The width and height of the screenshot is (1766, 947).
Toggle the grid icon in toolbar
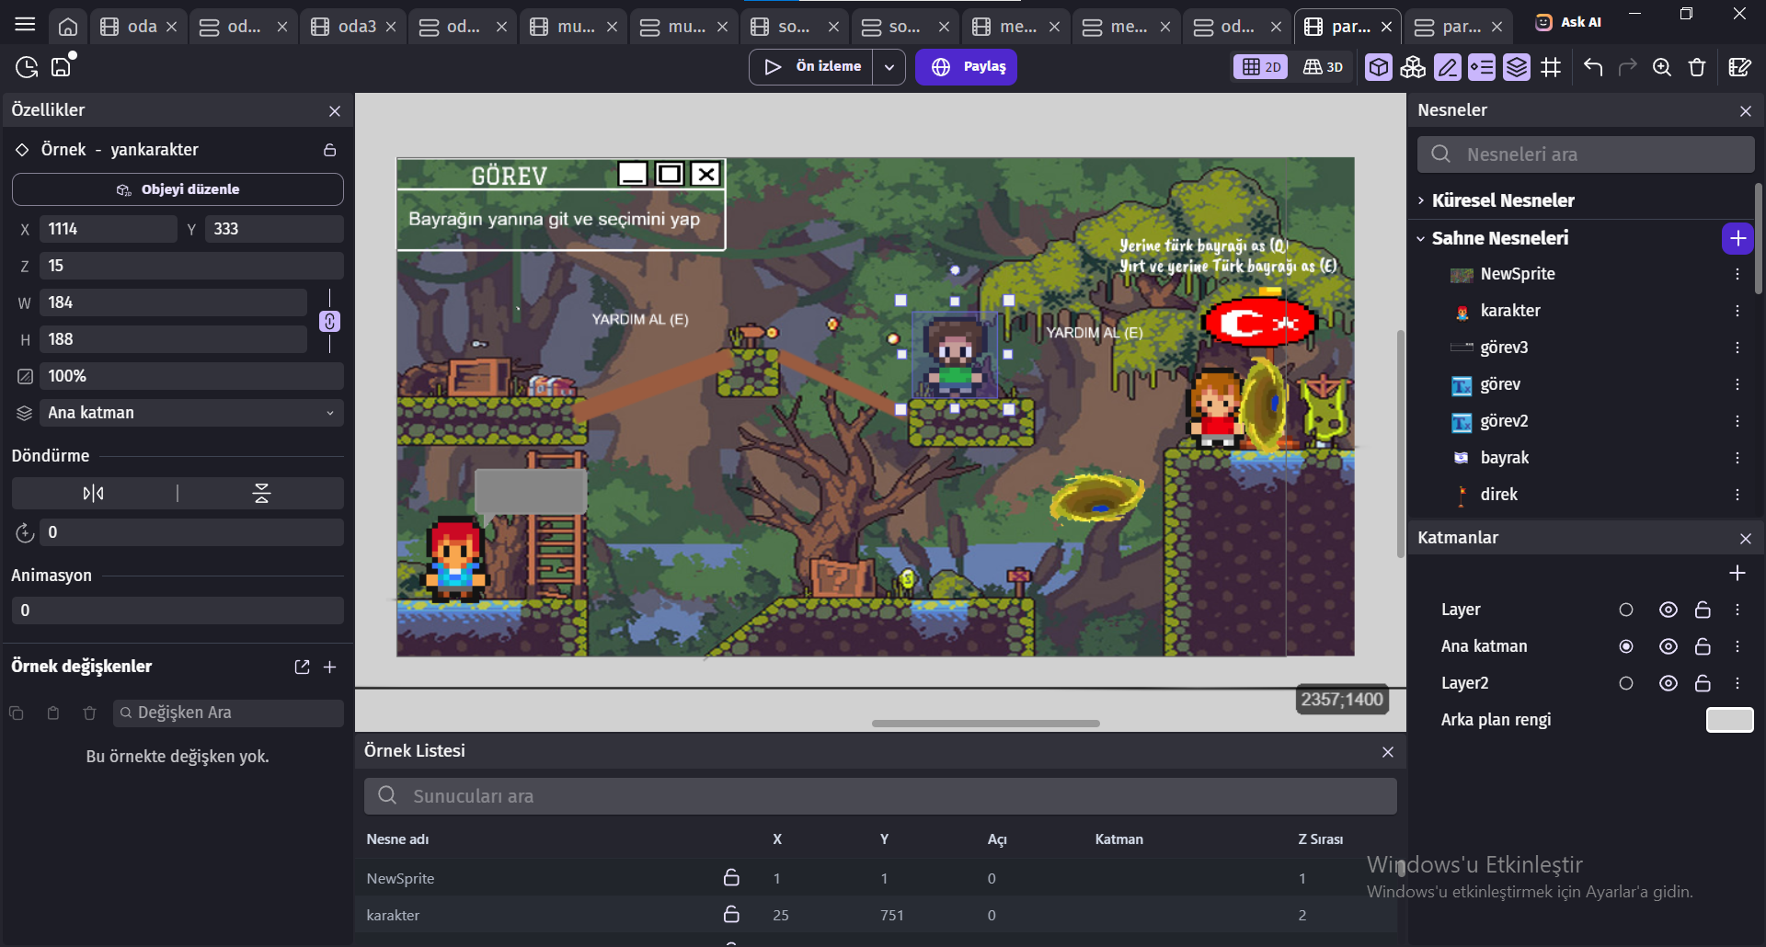(x=1552, y=67)
